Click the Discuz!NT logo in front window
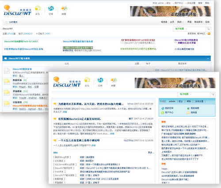The image size is (221, 188). pos(67,82)
